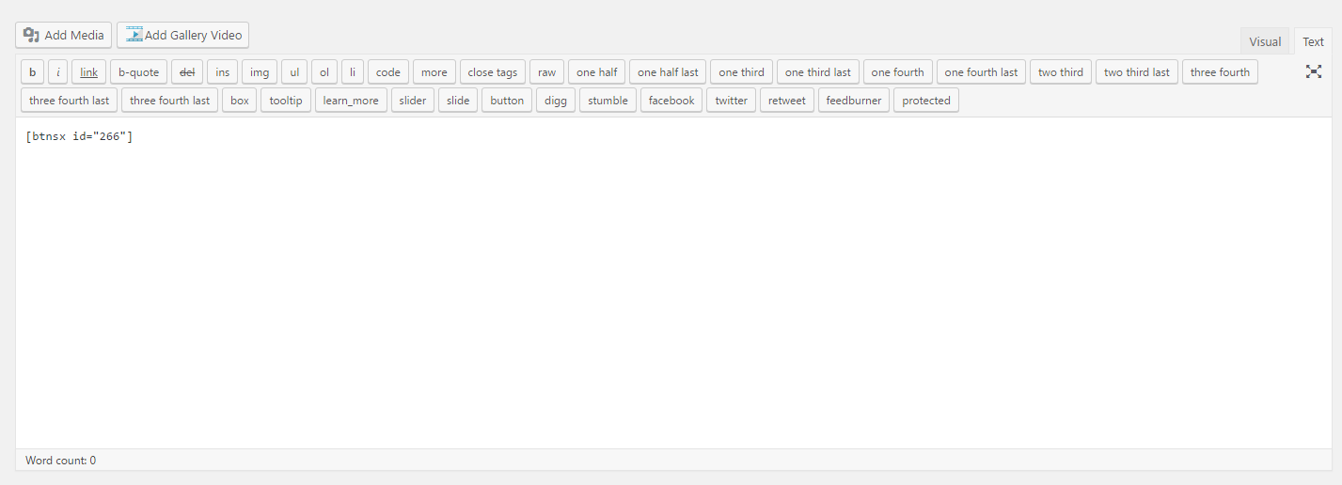Insert the one half column shortcode
Viewport: 1342px width, 485px height.
tap(596, 72)
